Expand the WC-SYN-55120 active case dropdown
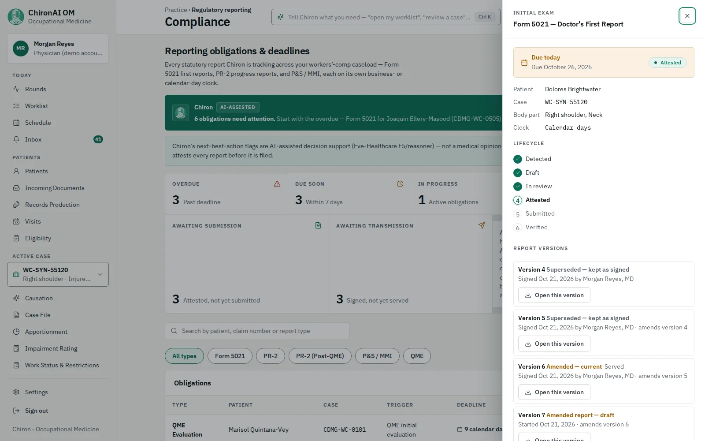Screen dimensions: 705x441 click(x=58, y=274)
